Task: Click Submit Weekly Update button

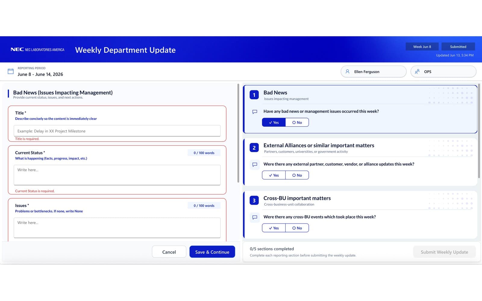Action: pos(444,252)
